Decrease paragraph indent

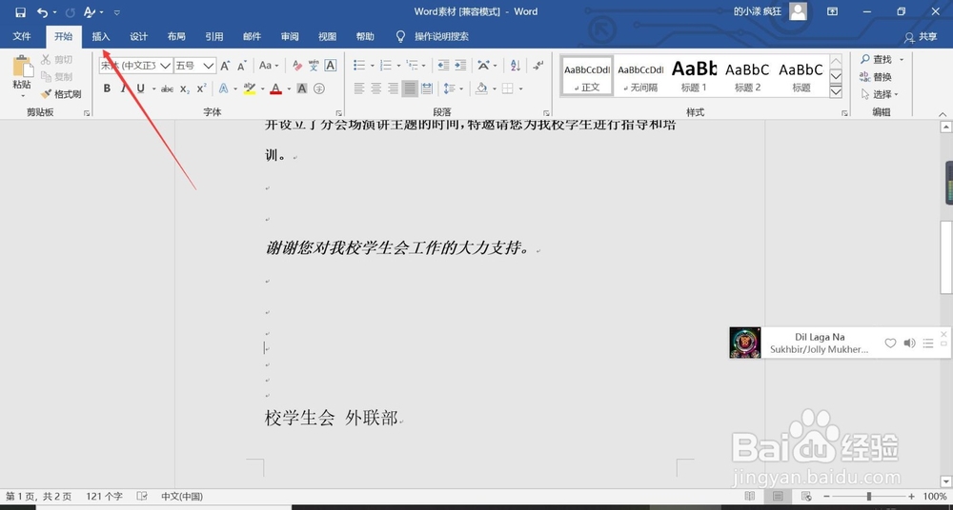coord(444,66)
